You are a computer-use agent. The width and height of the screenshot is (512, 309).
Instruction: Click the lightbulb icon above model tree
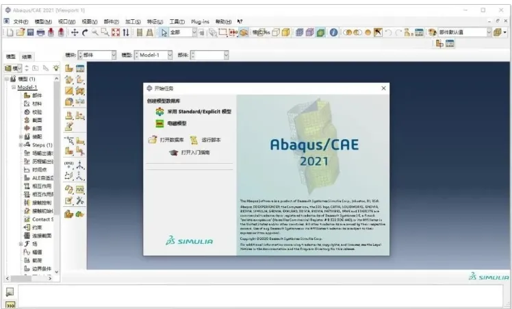tap(56, 68)
